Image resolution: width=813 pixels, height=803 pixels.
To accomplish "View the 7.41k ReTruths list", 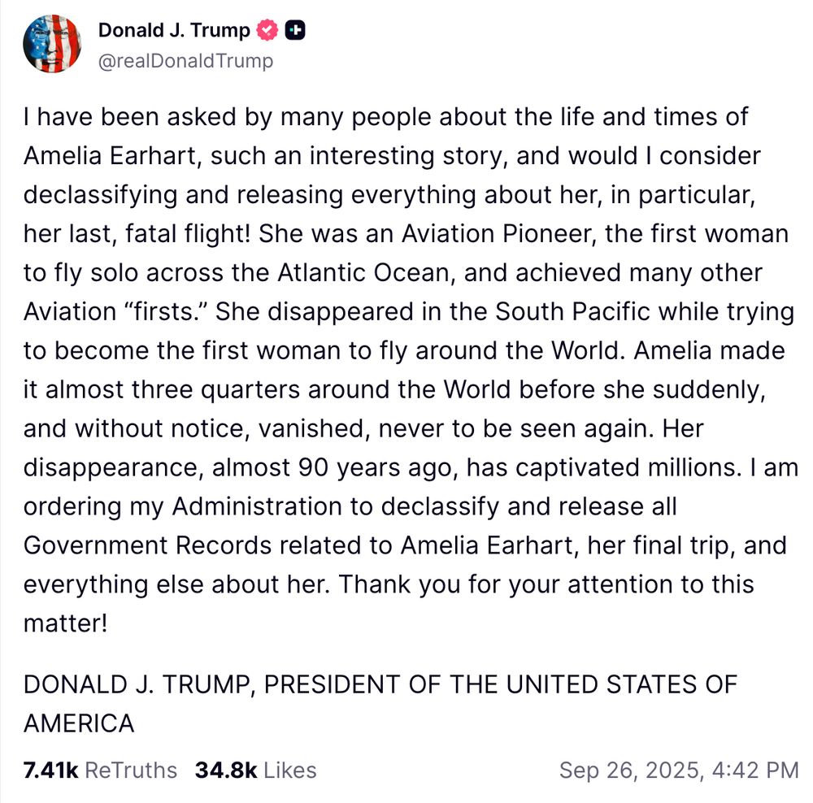I will coord(99,770).
